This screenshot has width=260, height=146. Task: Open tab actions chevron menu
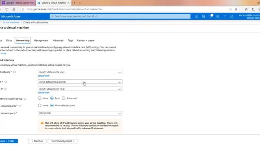click(80, 3)
